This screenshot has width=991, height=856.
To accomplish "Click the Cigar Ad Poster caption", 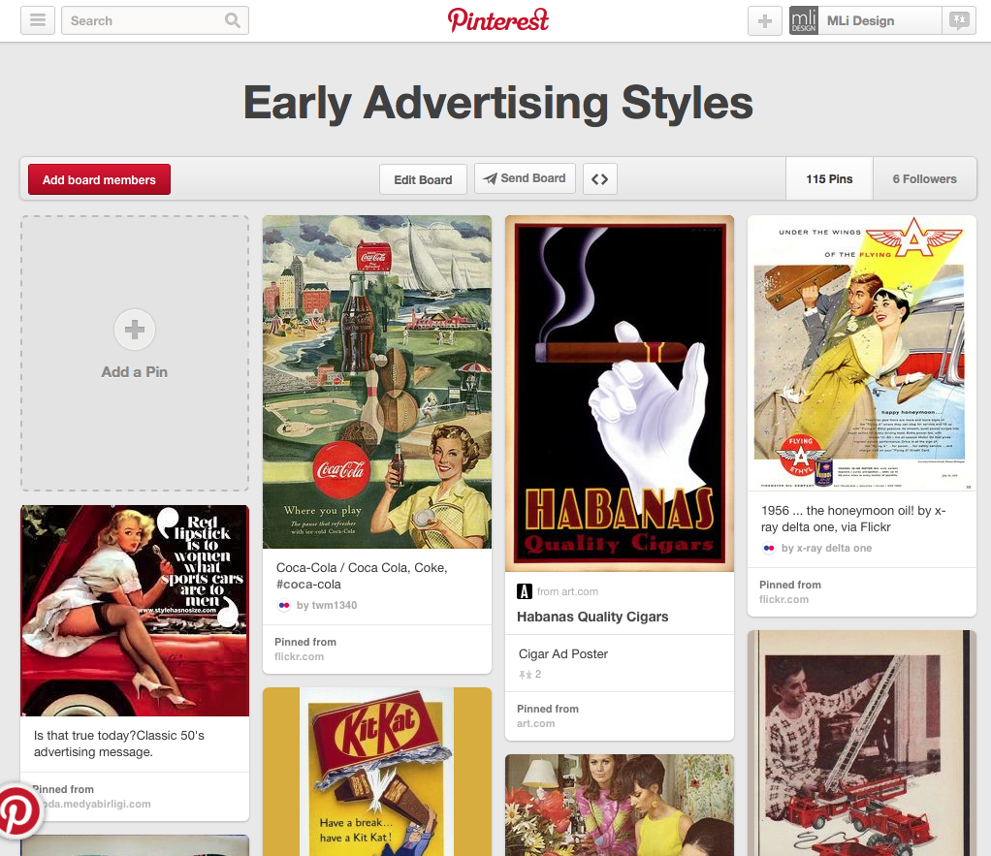I will click(563, 653).
